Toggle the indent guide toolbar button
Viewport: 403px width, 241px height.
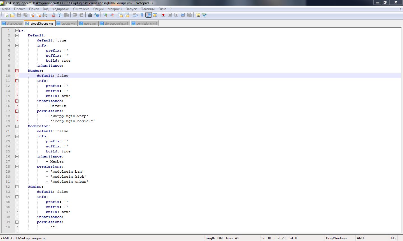[x=148, y=15]
